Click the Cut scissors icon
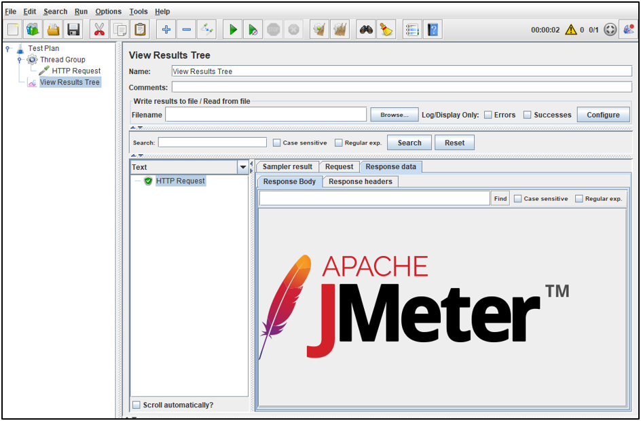641x421 pixels. (99, 30)
